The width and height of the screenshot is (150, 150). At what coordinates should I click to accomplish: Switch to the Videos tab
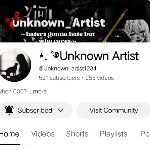pyautogui.click(x=43, y=134)
